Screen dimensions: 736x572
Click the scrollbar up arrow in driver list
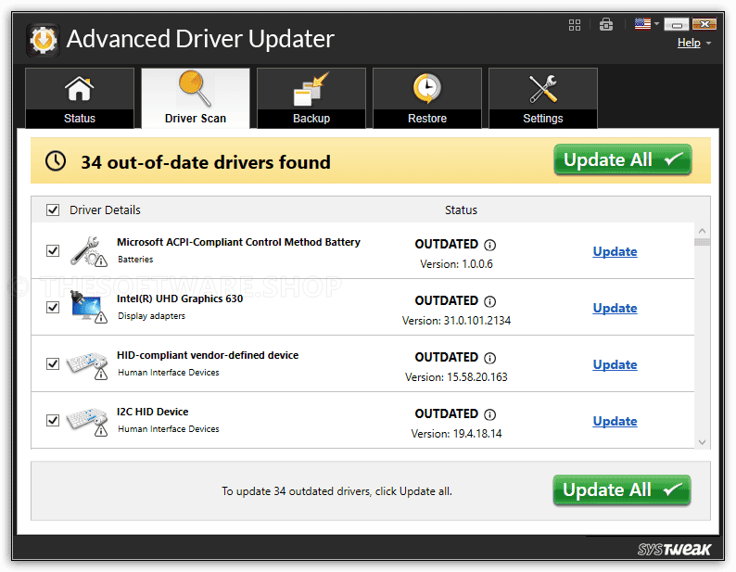click(x=703, y=231)
